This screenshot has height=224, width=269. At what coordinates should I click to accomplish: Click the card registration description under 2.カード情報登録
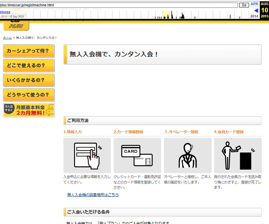coord(137,182)
